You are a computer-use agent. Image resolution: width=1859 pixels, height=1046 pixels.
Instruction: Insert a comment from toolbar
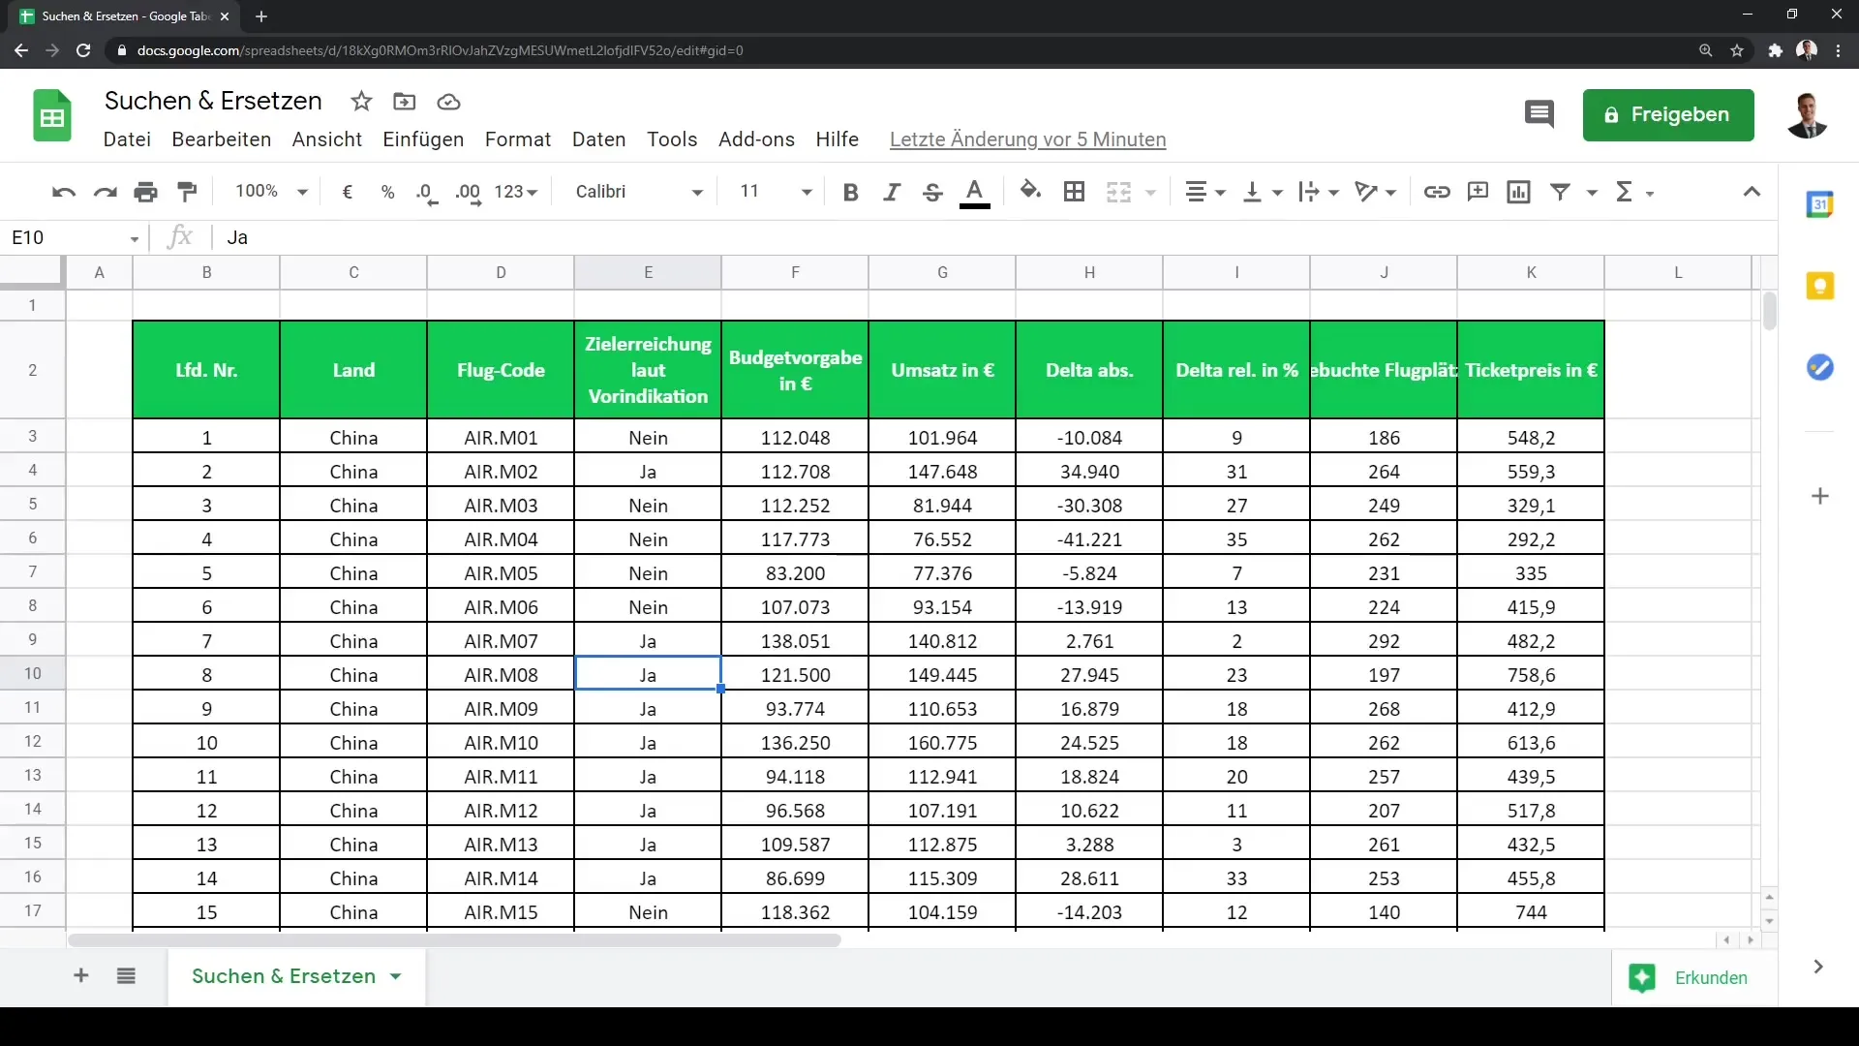(x=1478, y=192)
